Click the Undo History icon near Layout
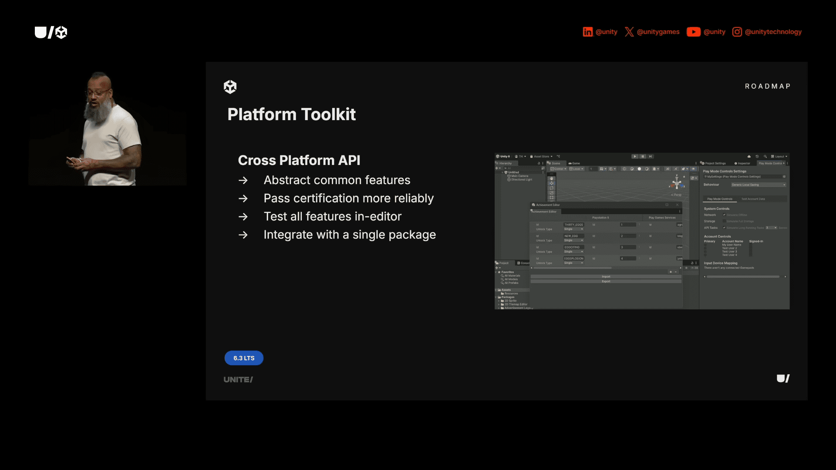The width and height of the screenshot is (836, 470). click(757, 156)
